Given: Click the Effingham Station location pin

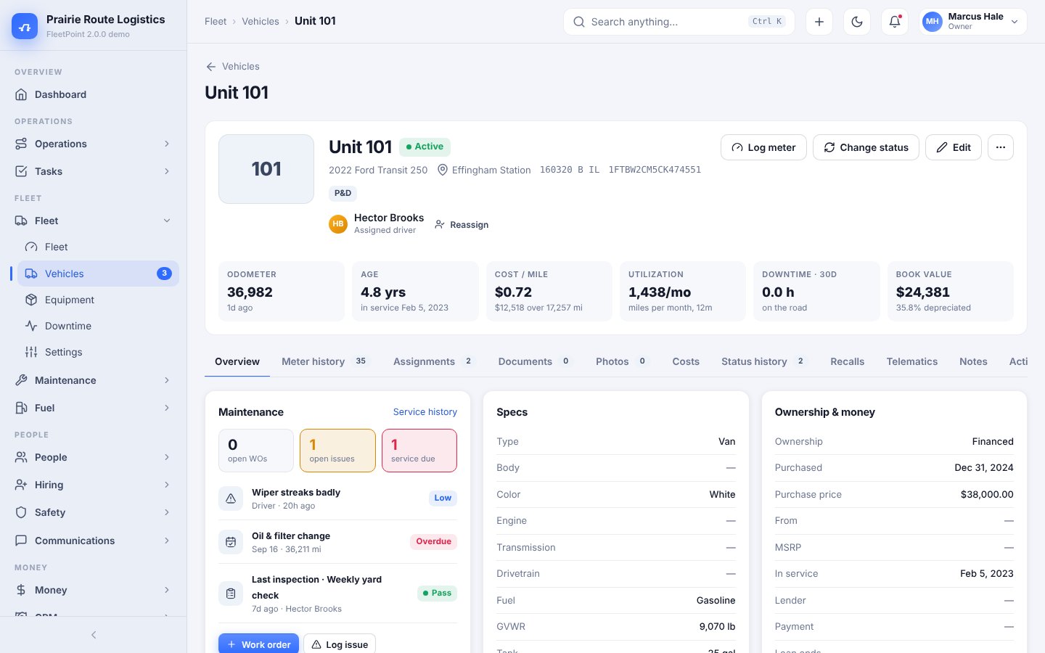Looking at the screenshot, I should 442,170.
